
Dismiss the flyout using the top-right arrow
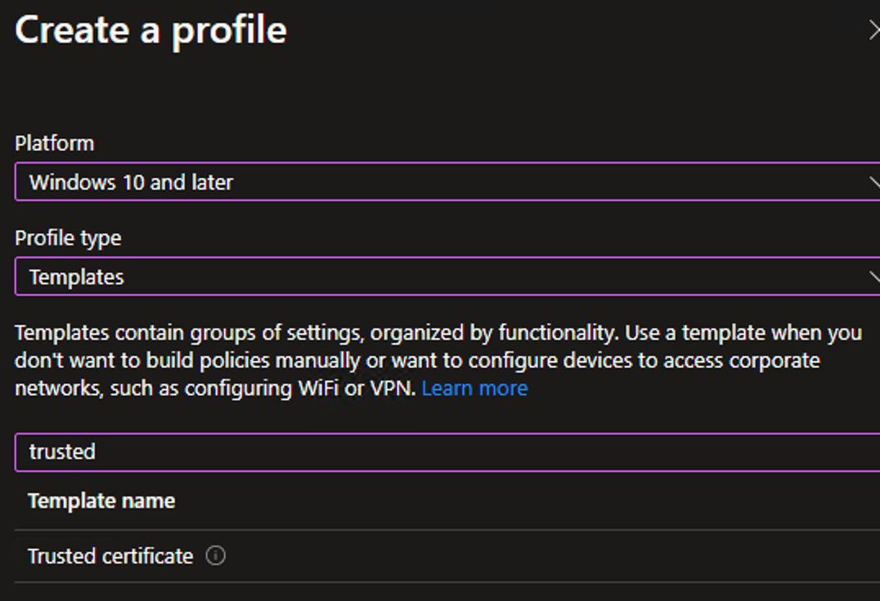875,29
